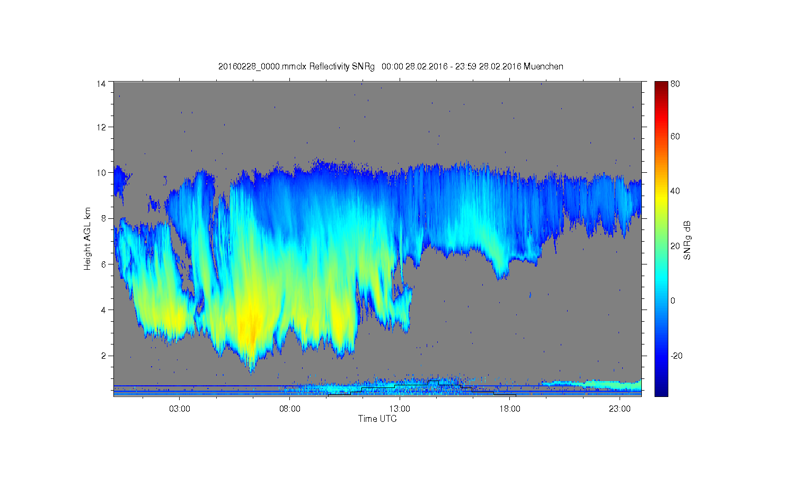Image resolution: width=795 pixels, height=477 pixels.
Task: Click the colorbar value 60 label
Action: 675,137
